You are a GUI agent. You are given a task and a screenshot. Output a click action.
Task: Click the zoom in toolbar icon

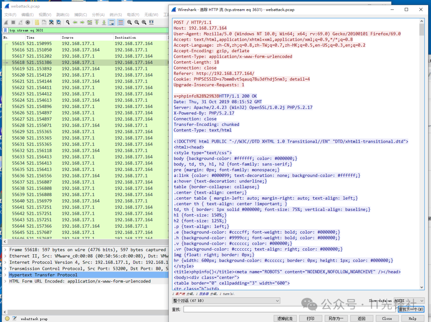pos(130,22)
